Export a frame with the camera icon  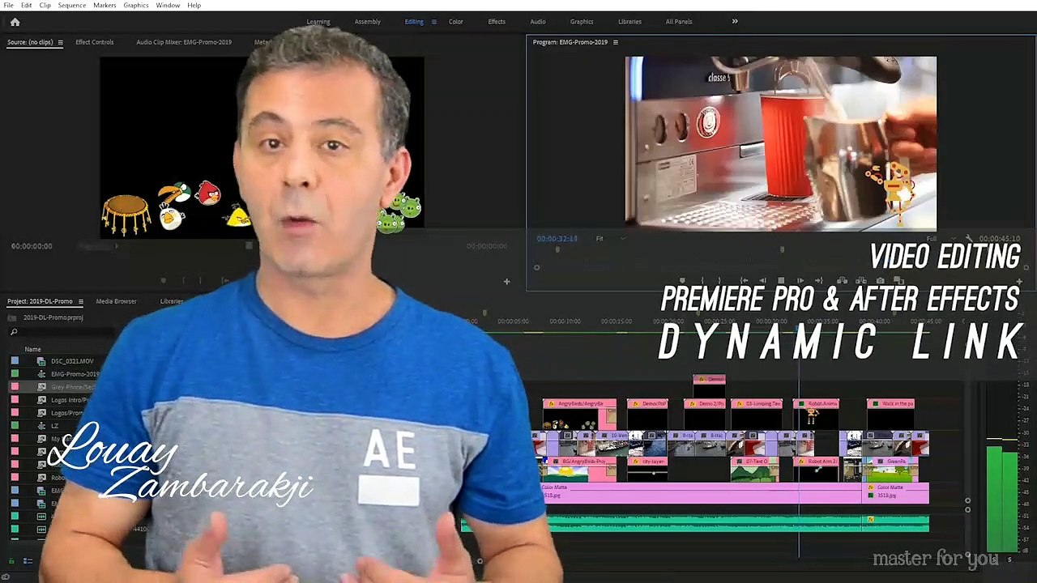click(880, 281)
